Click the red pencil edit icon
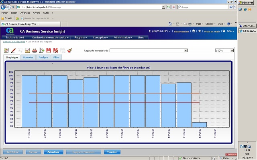The height and width of the screenshot is (160, 257). 13,50
